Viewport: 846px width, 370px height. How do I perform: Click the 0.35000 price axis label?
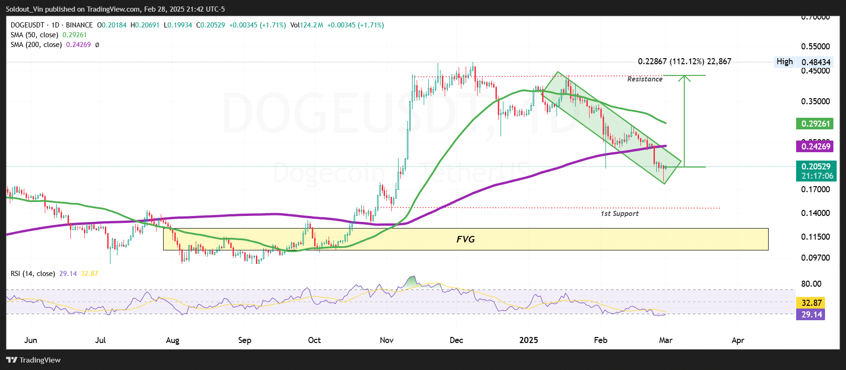pos(815,101)
